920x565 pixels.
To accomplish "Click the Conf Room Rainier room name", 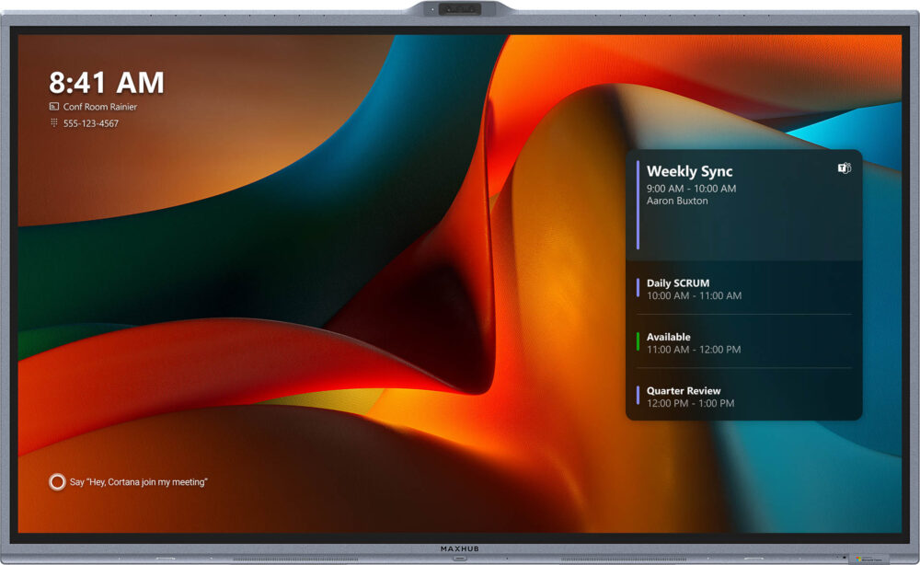I will (100, 107).
